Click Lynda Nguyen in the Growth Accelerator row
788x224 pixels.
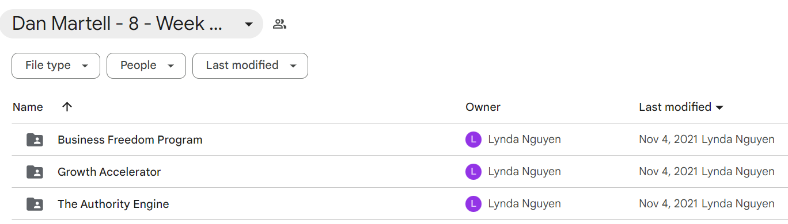(x=524, y=172)
